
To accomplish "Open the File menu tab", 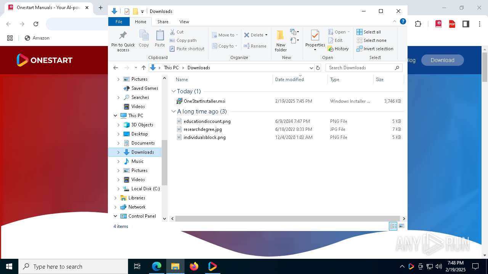I will pos(119,22).
